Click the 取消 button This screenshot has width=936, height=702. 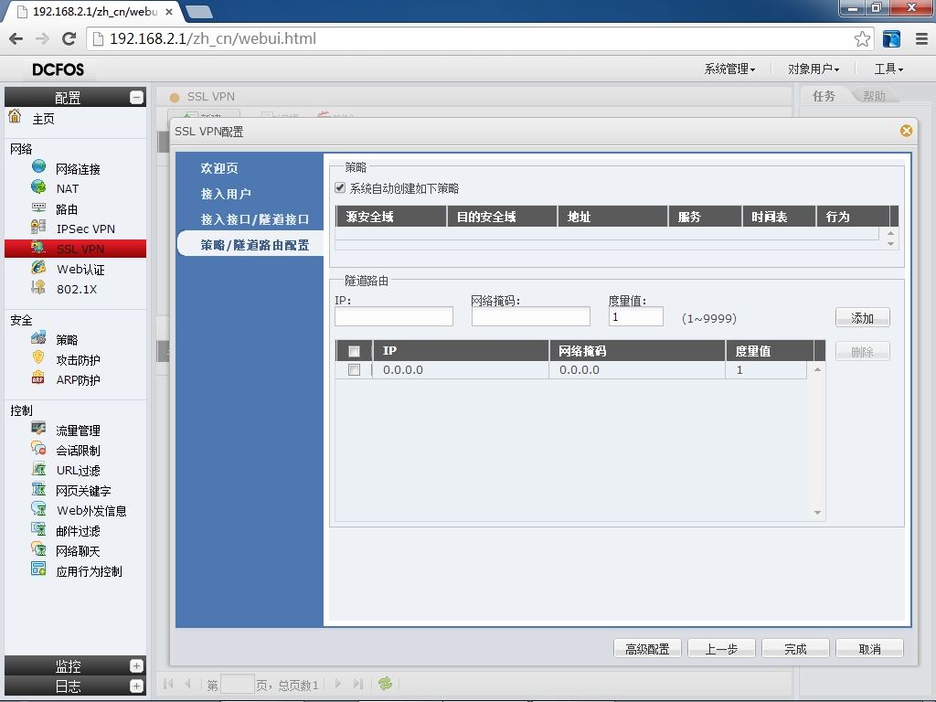[x=869, y=649]
